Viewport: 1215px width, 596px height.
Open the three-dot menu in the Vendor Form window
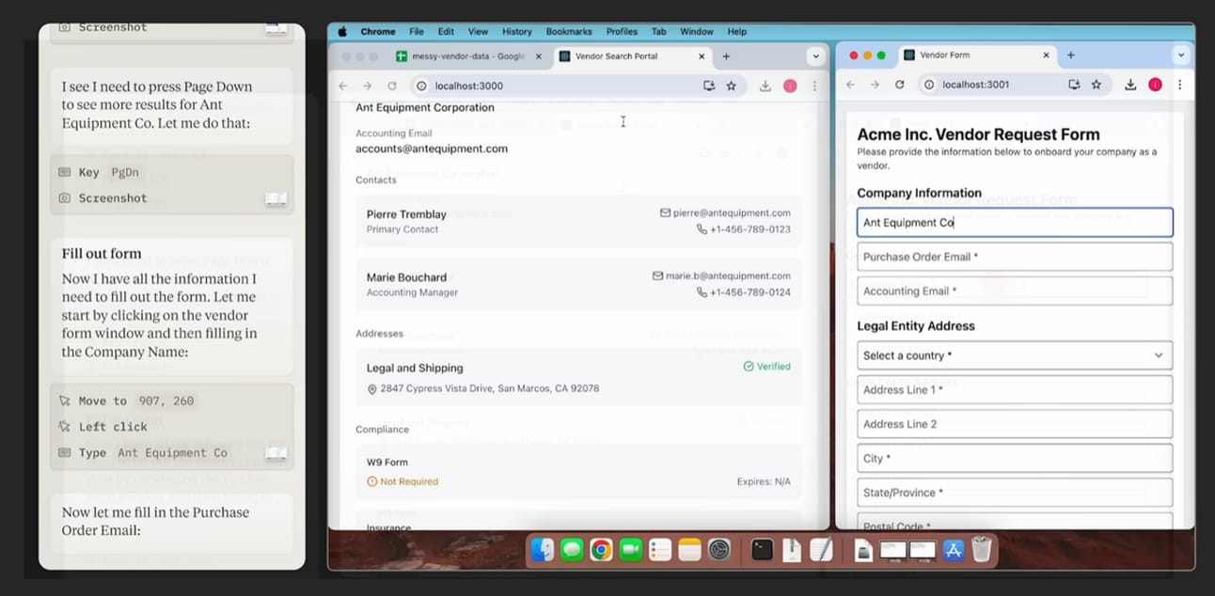[x=1179, y=85]
